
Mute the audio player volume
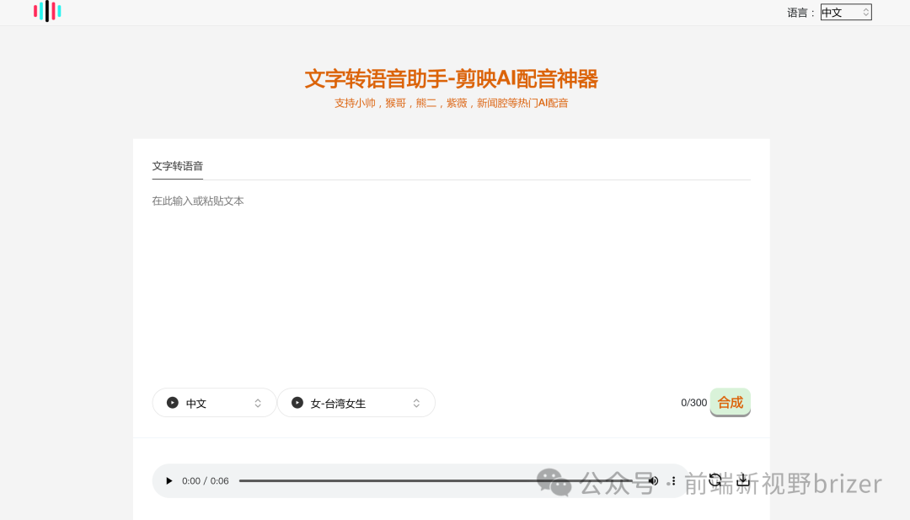click(x=654, y=480)
